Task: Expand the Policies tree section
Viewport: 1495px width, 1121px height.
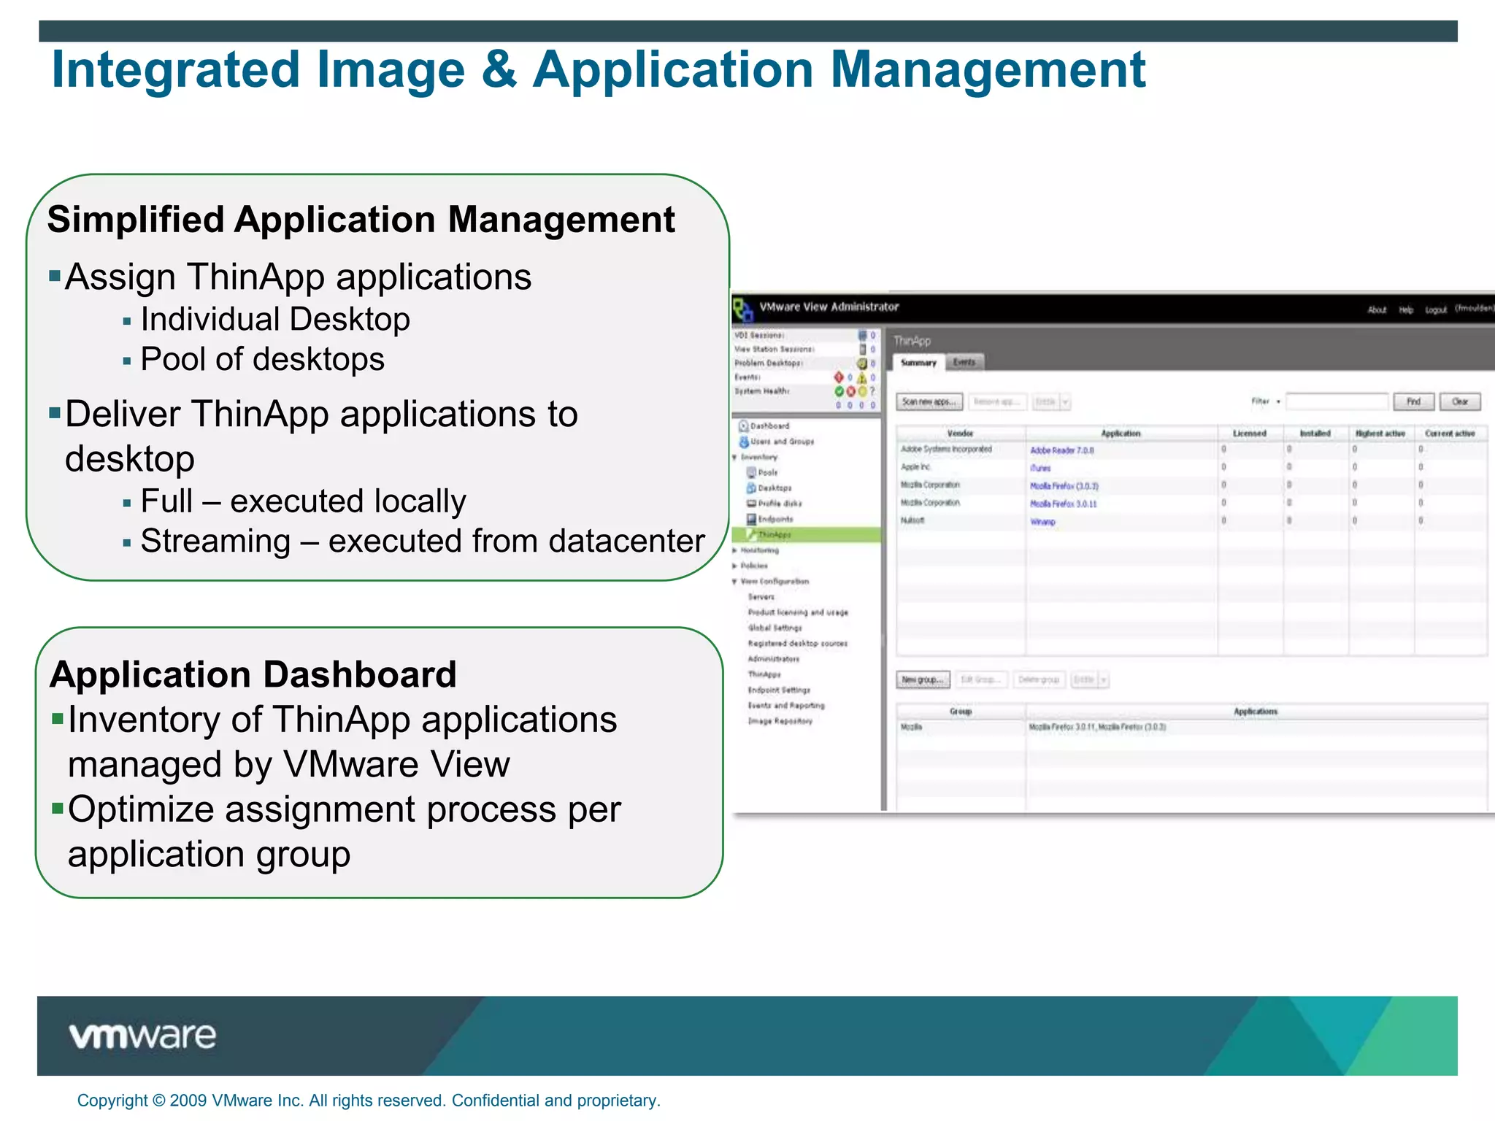Action: point(734,566)
